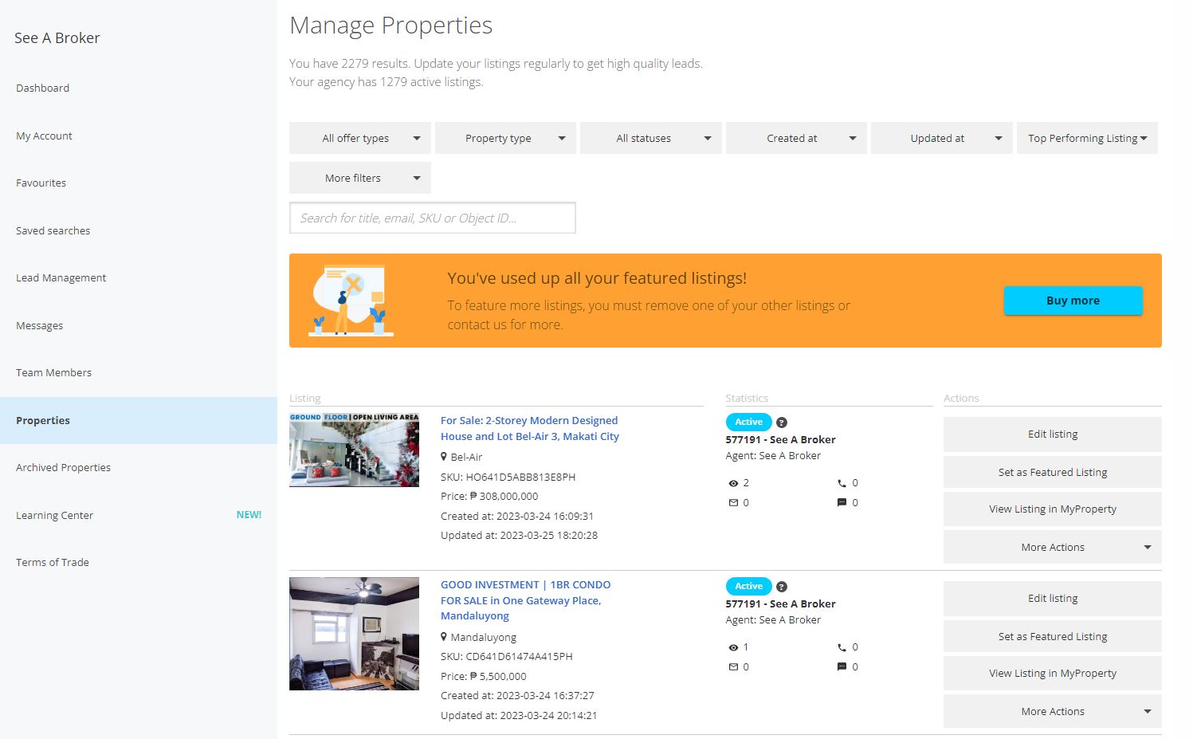The image size is (1193, 739).
Task: Click Created at 2023-03-24 16:37:27 text
Action: [x=517, y=696]
